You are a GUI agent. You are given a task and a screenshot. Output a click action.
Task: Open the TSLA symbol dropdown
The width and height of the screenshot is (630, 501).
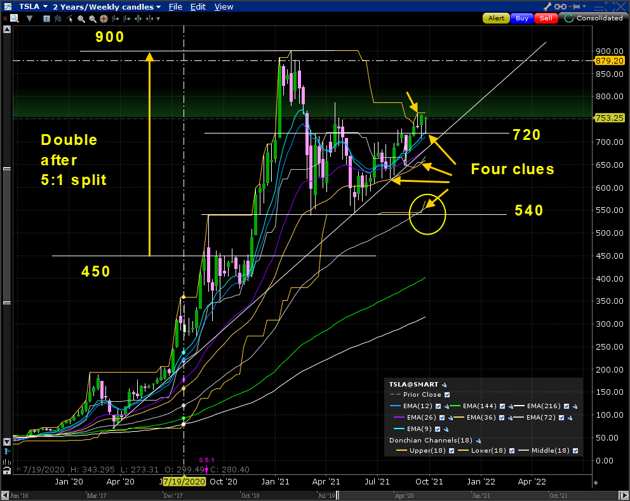tap(45, 7)
